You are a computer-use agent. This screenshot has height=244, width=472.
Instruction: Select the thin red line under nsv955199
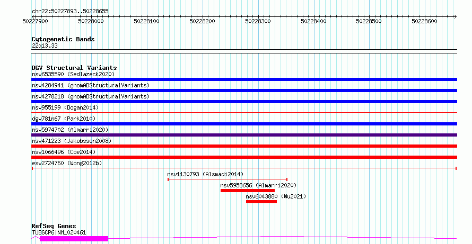tap(244, 112)
